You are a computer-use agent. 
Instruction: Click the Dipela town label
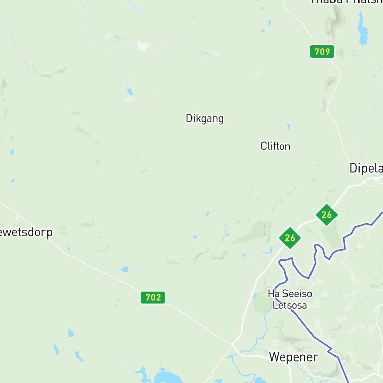366,169
